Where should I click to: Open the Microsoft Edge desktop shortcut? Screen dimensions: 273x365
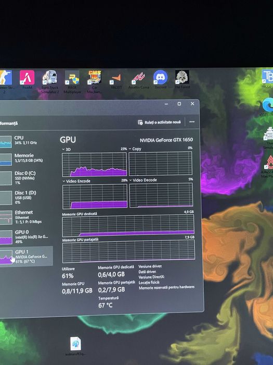click(x=268, y=106)
